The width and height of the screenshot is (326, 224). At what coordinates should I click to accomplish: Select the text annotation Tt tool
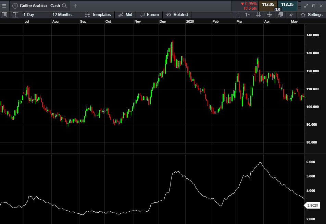tap(247, 15)
